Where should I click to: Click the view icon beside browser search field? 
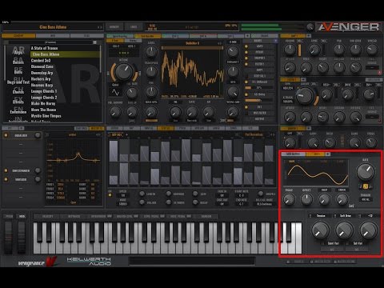coord(94,42)
